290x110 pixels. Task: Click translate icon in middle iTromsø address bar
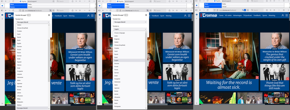147,10
